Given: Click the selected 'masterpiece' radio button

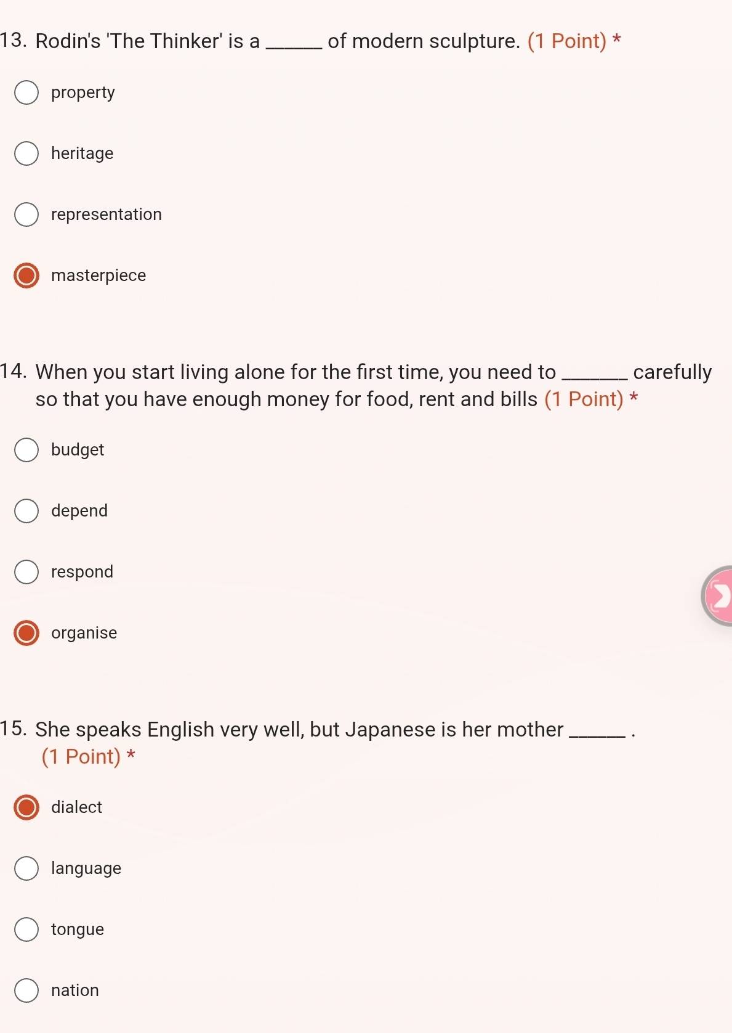Looking at the screenshot, I should click(x=26, y=276).
